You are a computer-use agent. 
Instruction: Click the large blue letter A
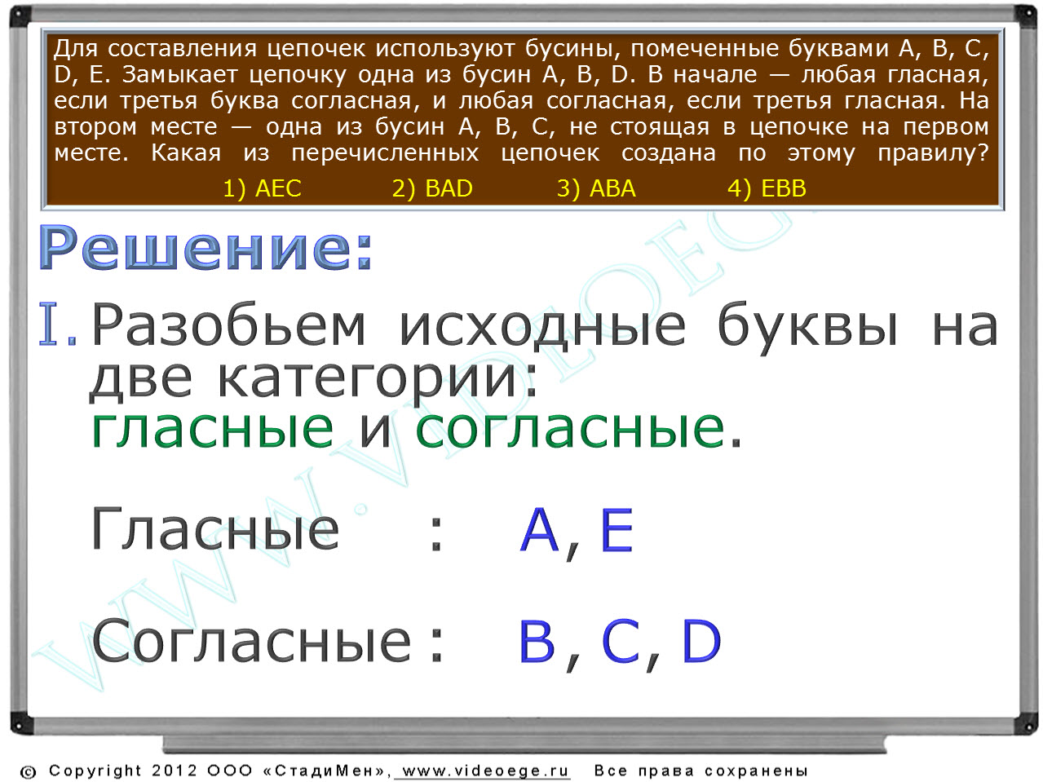pos(539,530)
